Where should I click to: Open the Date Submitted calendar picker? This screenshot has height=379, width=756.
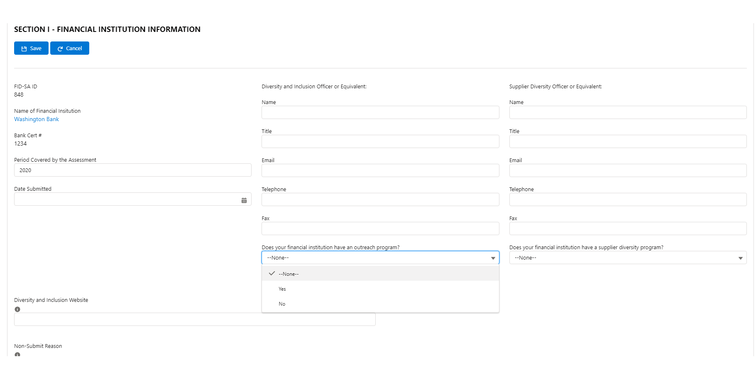click(x=244, y=200)
